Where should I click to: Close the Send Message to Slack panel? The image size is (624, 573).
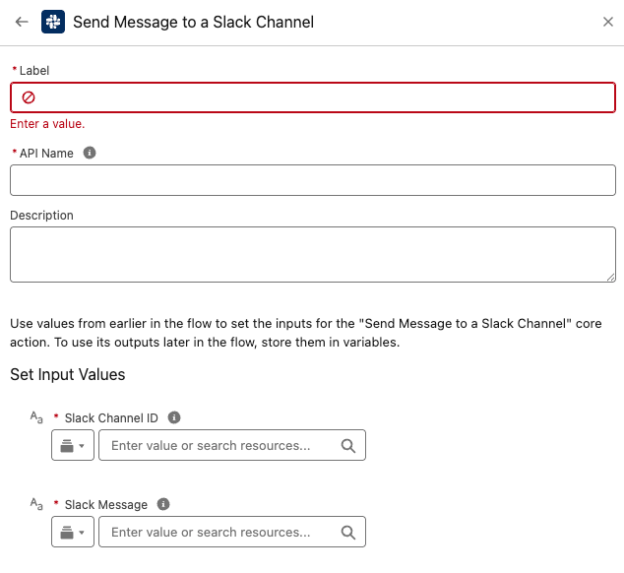point(607,22)
